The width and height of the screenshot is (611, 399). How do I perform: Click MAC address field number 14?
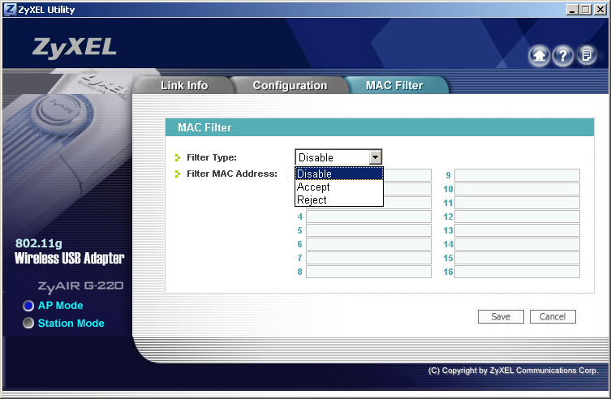point(517,244)
